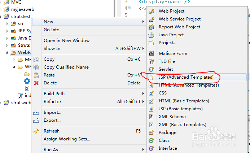250x153 pixels.
Task: Select Open in New Window
Action: [x=89, y=41]
